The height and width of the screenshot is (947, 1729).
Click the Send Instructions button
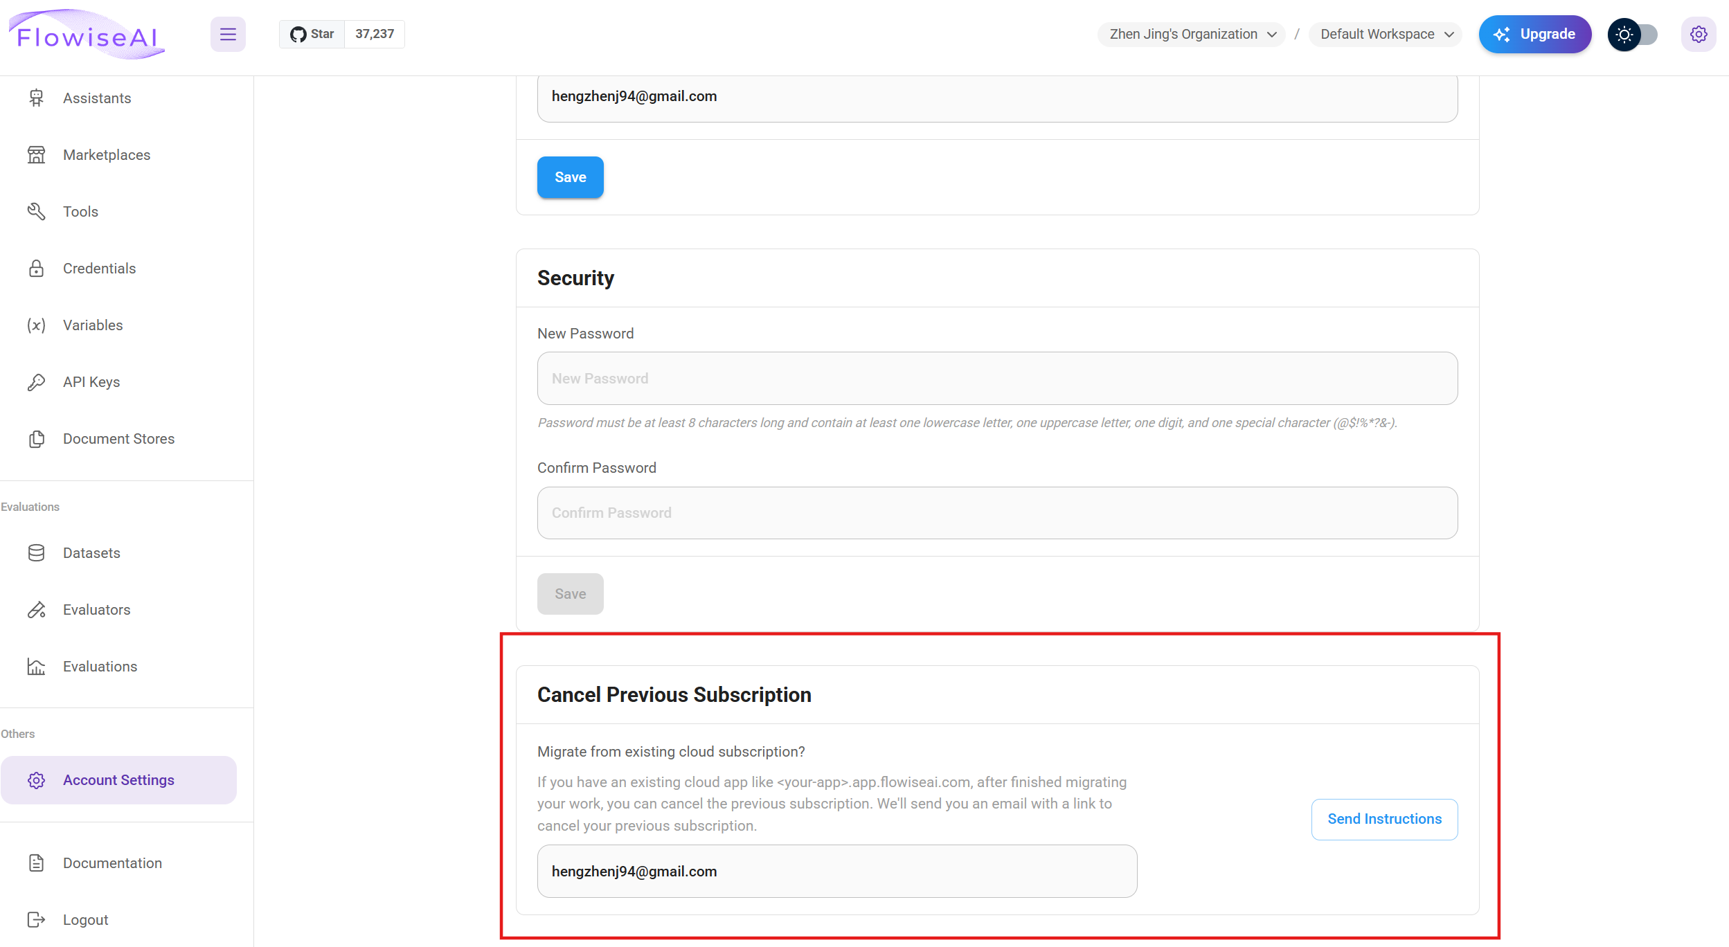coord(1384,819)
